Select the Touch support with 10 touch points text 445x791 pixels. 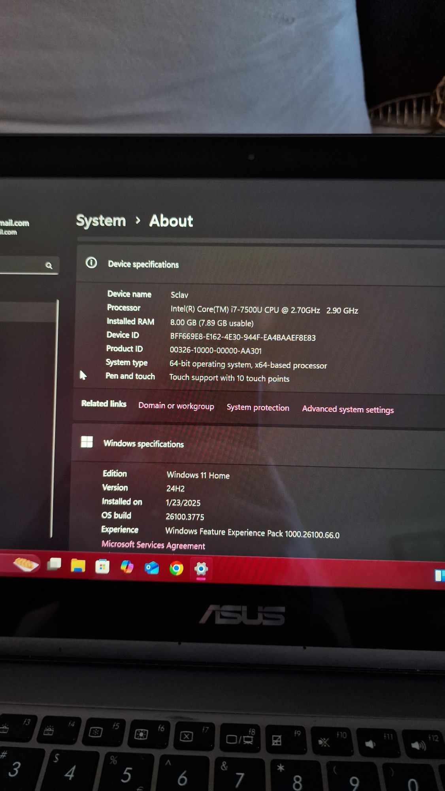click(x=229, y=378)
